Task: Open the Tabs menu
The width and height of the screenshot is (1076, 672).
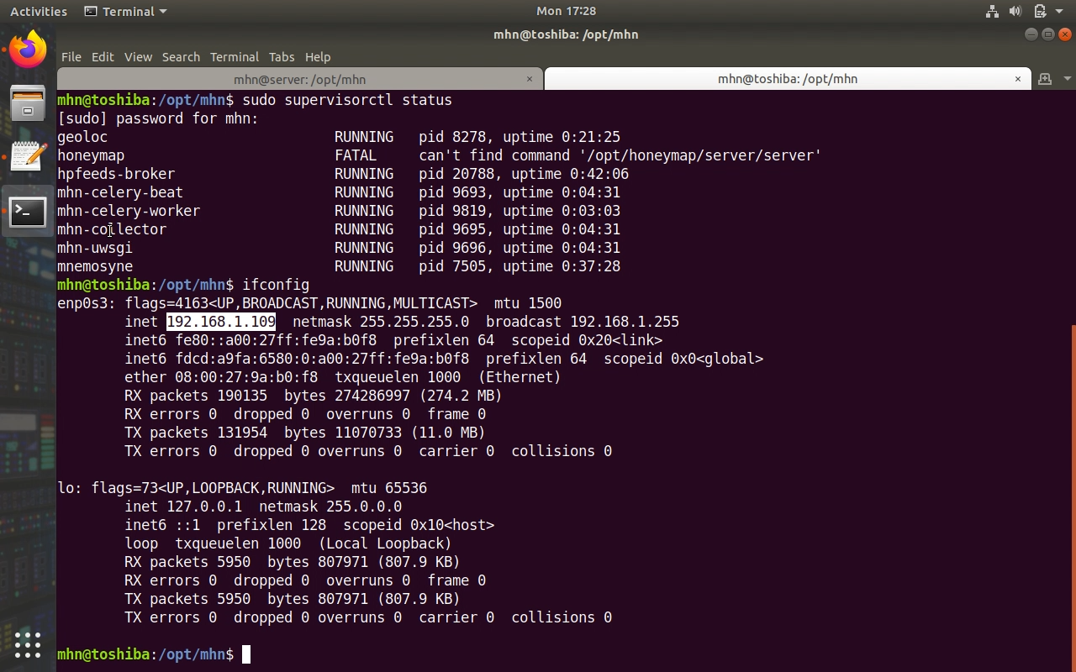Action: click(x=282, y=57)
